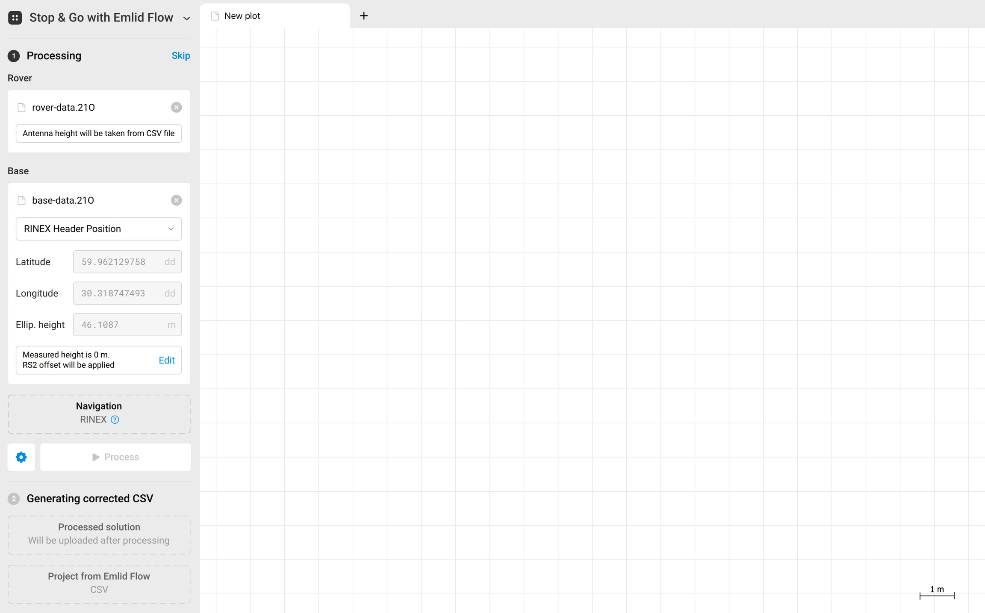Viewport: 985px width, 613px height.
Task: Remove the base-data.21O file
Action: pos(176,200)
